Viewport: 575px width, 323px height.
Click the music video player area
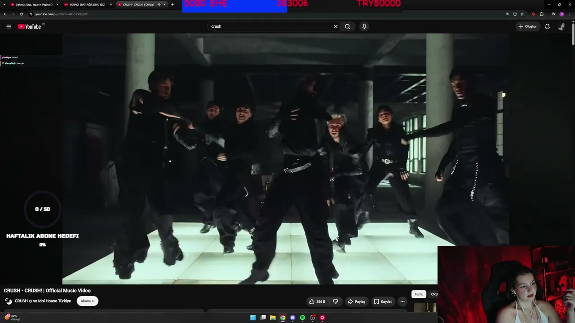coord(285,159)
